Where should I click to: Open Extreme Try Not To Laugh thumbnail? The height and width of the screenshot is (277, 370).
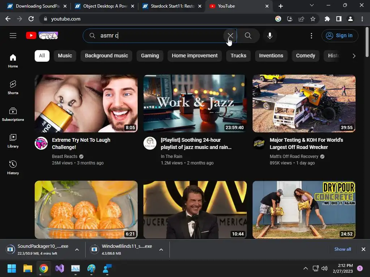(x=86, y=104)
